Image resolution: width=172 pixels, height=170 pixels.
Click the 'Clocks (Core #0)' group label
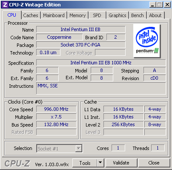click(25, 102)
